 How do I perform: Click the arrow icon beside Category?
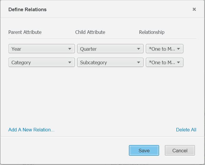pos(70,62)
